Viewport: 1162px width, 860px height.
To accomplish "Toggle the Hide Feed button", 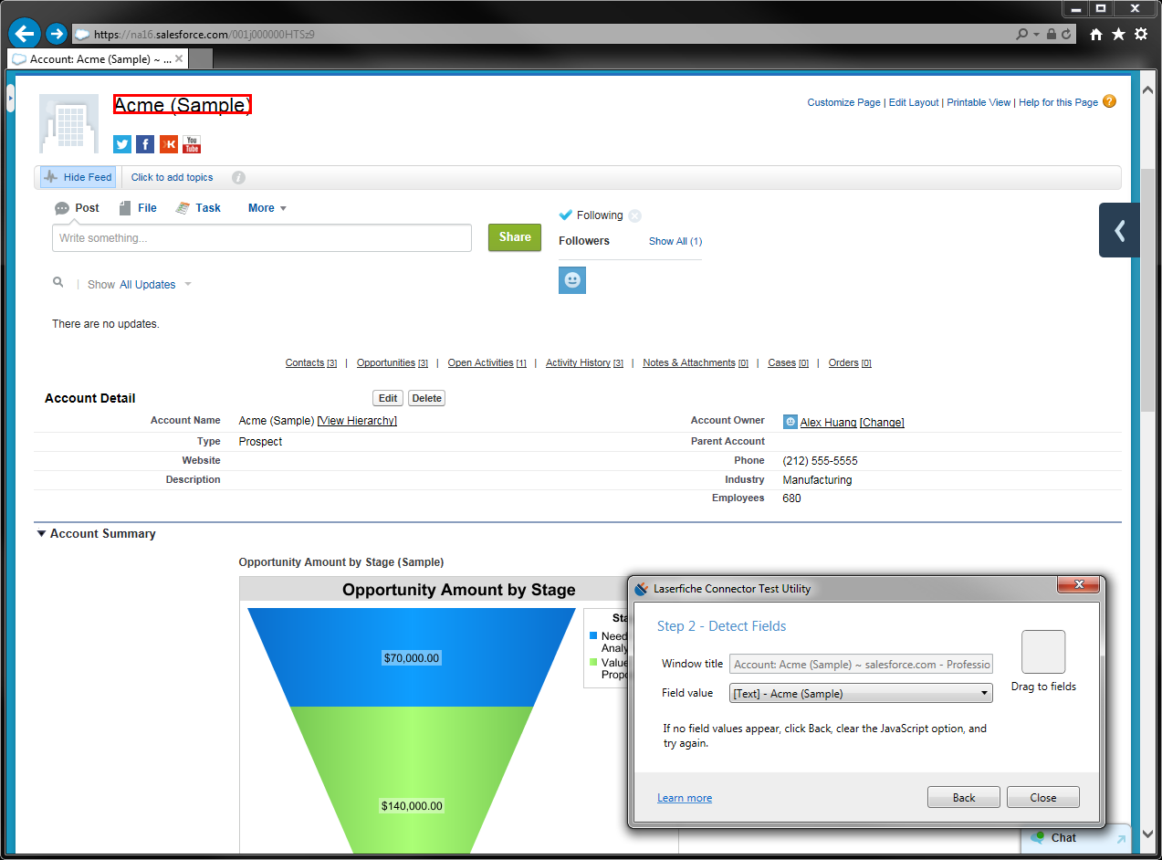I will (x=79, y=177).
